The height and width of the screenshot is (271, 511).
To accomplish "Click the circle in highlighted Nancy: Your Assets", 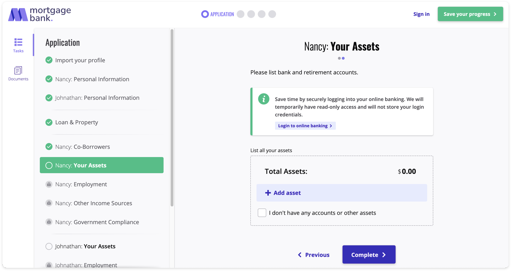I will (x=49, y=165).
